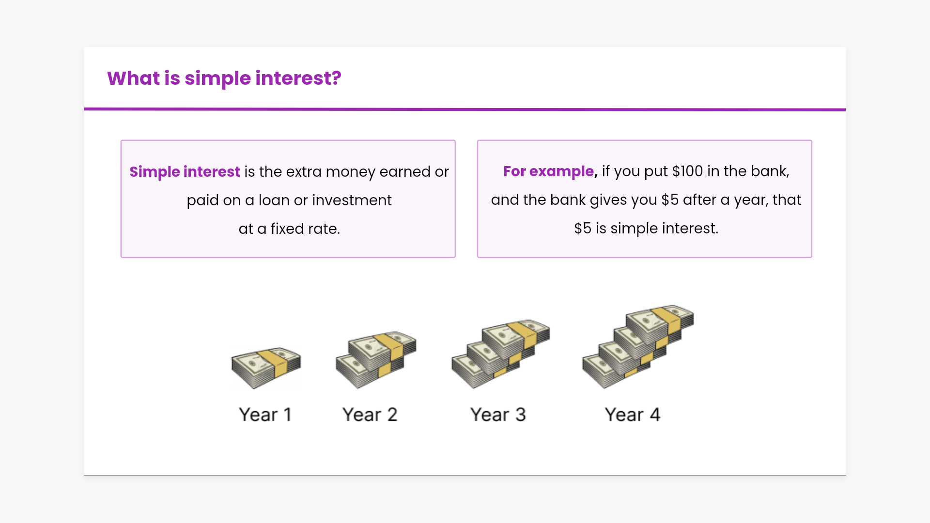The image size is (930, 523).
Task: Select the Year 2 double money stack
Action: coord(376,360)
